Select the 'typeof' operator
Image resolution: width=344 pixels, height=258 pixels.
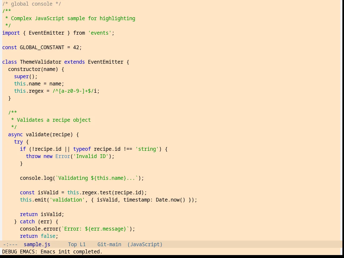82,149
